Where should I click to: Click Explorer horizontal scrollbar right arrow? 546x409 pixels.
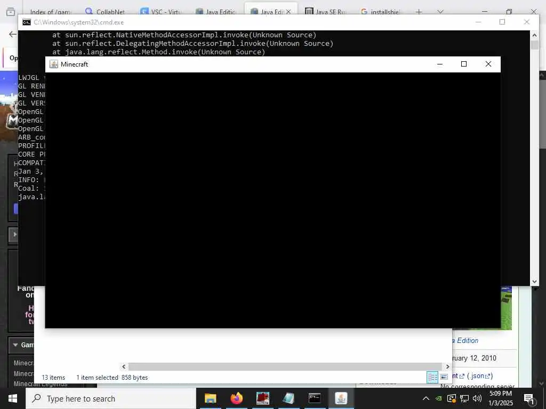[x=448, y=366]
